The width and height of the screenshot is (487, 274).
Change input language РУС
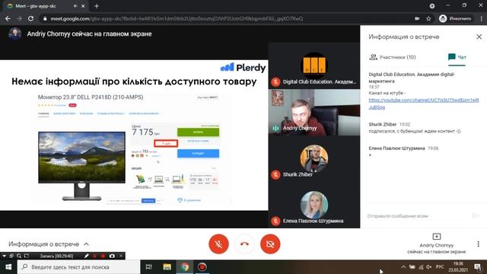click(x=440, y=267)
